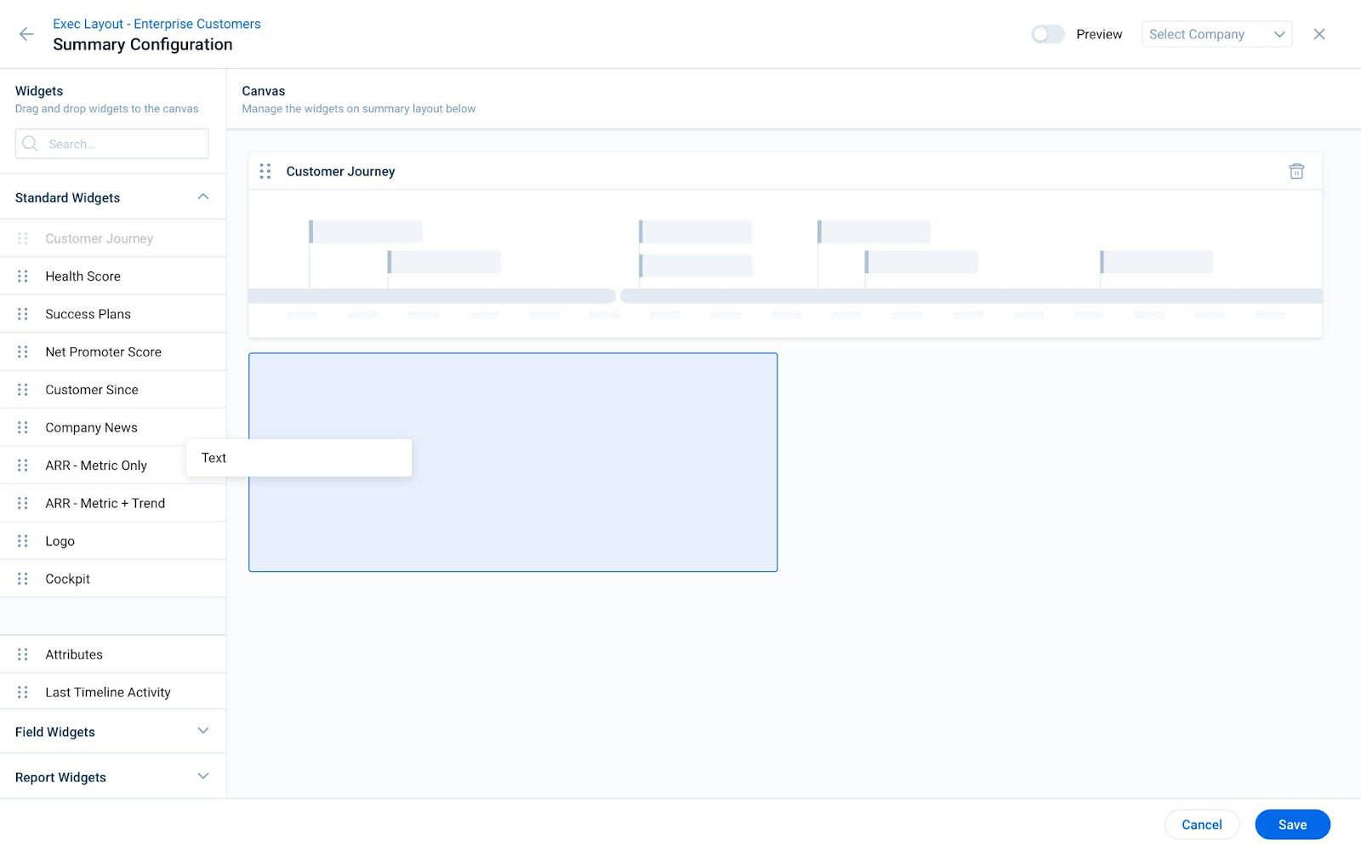This screenshot has height=851, width=1361.
Task: Select the Text menu option
Action: pyautogui.click(x=214, y=457)
